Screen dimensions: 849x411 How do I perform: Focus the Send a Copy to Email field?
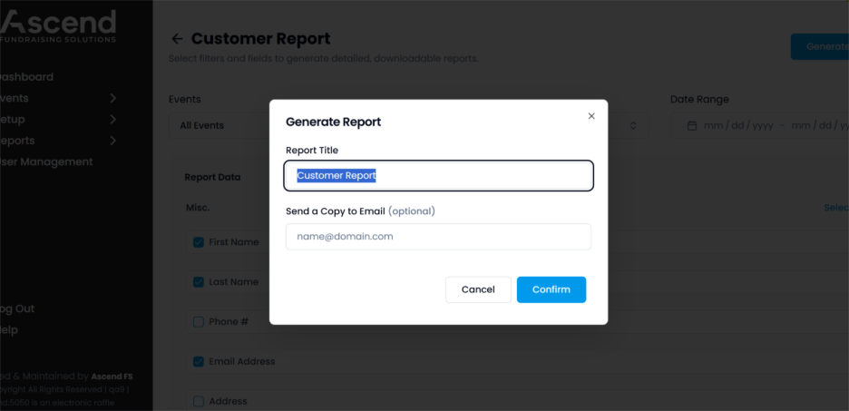click(x=438, y=237)
